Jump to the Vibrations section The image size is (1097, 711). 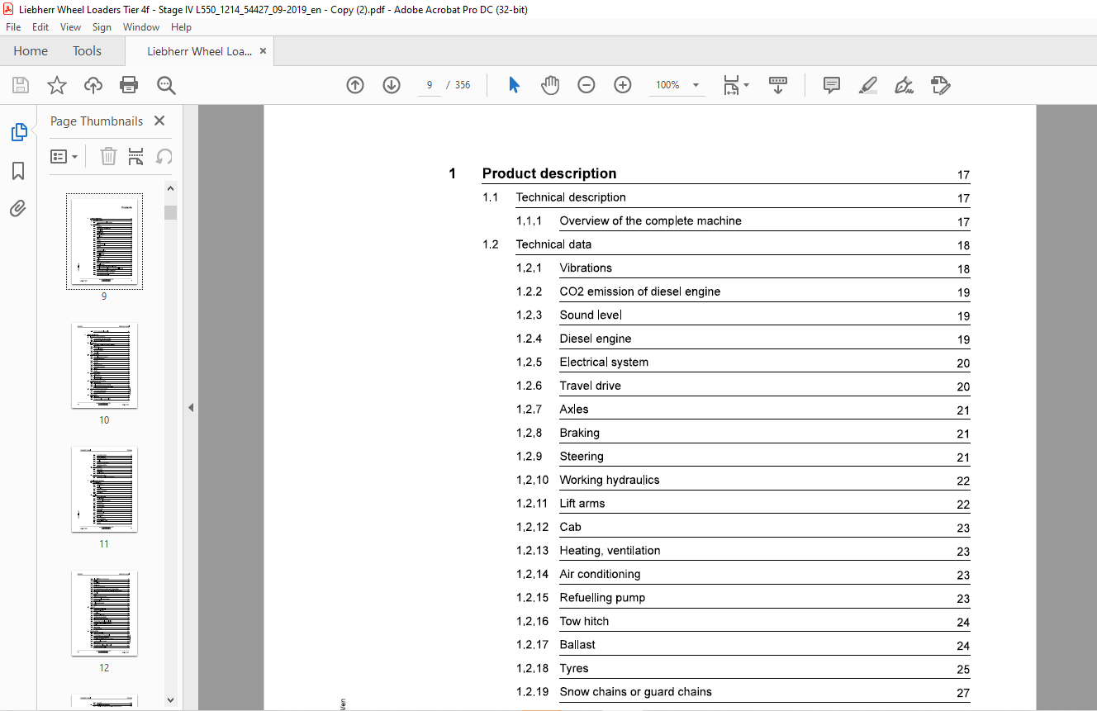(x=586, y=268)
